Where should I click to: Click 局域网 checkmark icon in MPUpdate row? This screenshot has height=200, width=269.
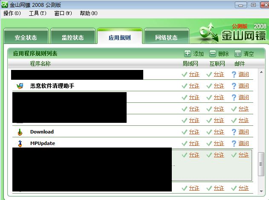coord(185,143)
